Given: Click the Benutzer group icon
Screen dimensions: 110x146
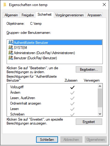Looking at the screenshot, I should (x=11, y=58).
